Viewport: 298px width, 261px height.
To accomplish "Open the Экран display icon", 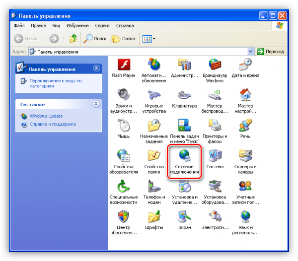I will pyautogui.click(x=184, y=216).
